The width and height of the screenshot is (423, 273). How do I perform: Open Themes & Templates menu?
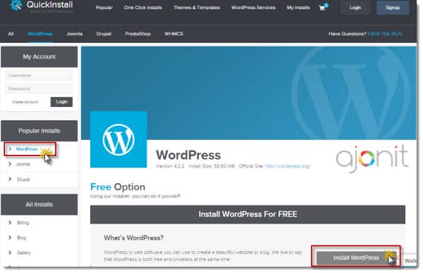click(197, 8)
